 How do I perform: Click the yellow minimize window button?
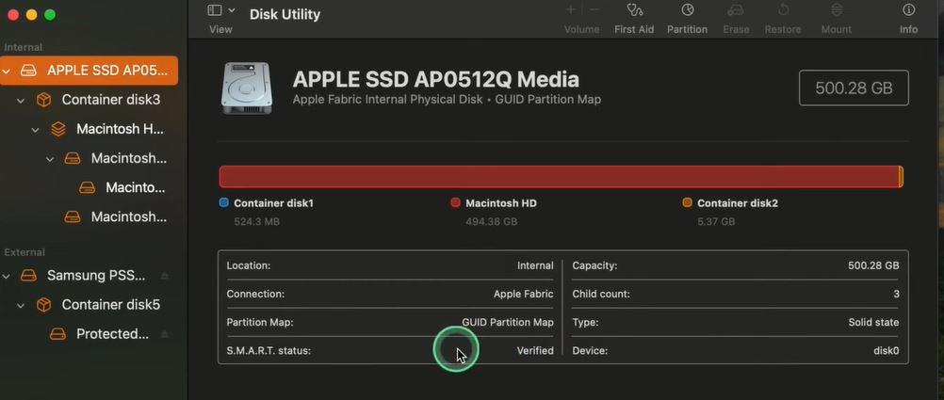[32, 15]
